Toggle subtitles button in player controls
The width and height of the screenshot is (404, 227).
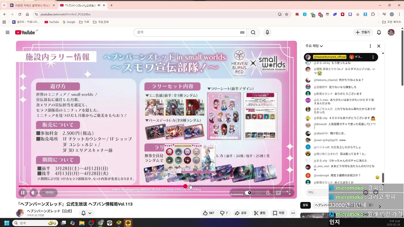pos(258,193)
